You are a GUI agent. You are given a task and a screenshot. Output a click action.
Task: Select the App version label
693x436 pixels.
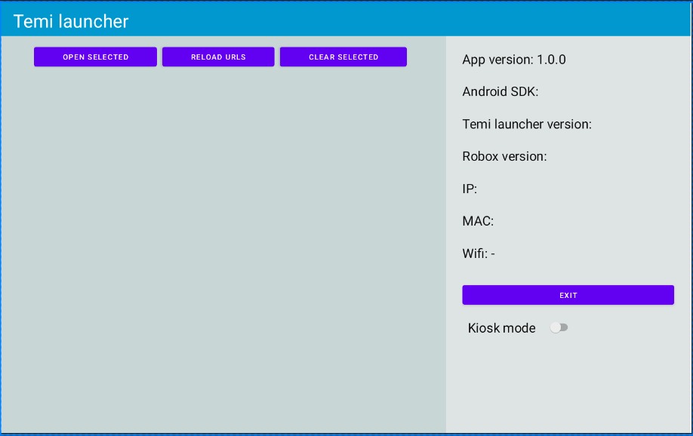point(497,60)
